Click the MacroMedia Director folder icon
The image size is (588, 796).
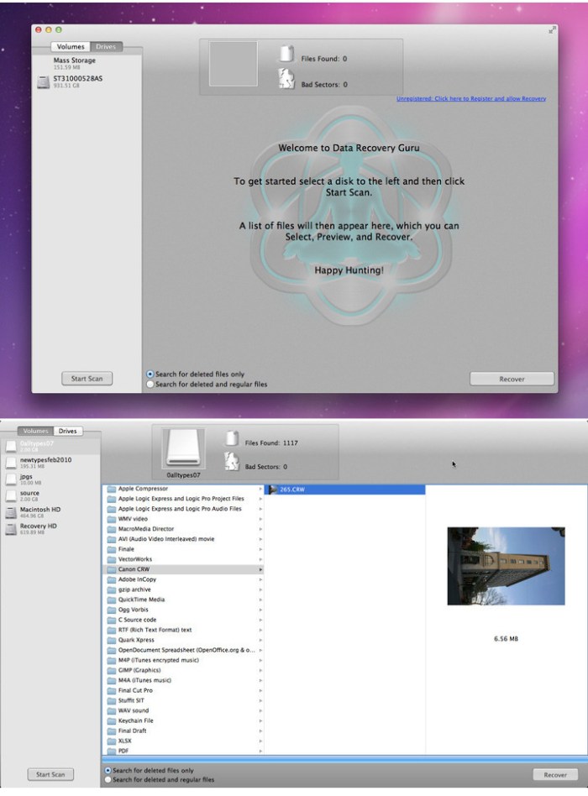click(112, 529)
